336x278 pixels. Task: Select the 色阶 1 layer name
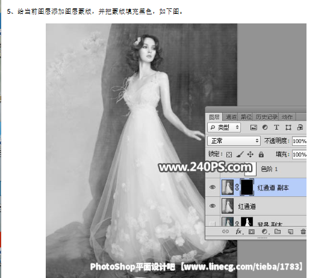coord(269,169)
